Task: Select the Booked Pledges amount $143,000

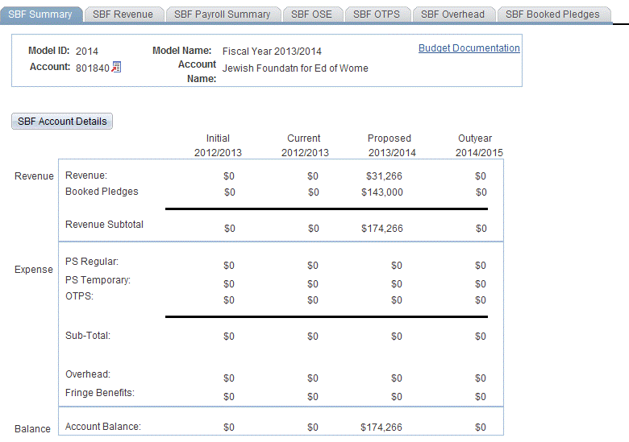Action: click(382, 192)
